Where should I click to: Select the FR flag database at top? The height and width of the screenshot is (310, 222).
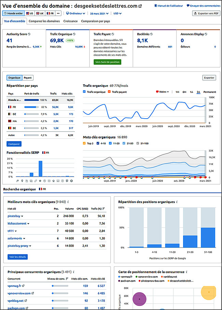(50, 13)
